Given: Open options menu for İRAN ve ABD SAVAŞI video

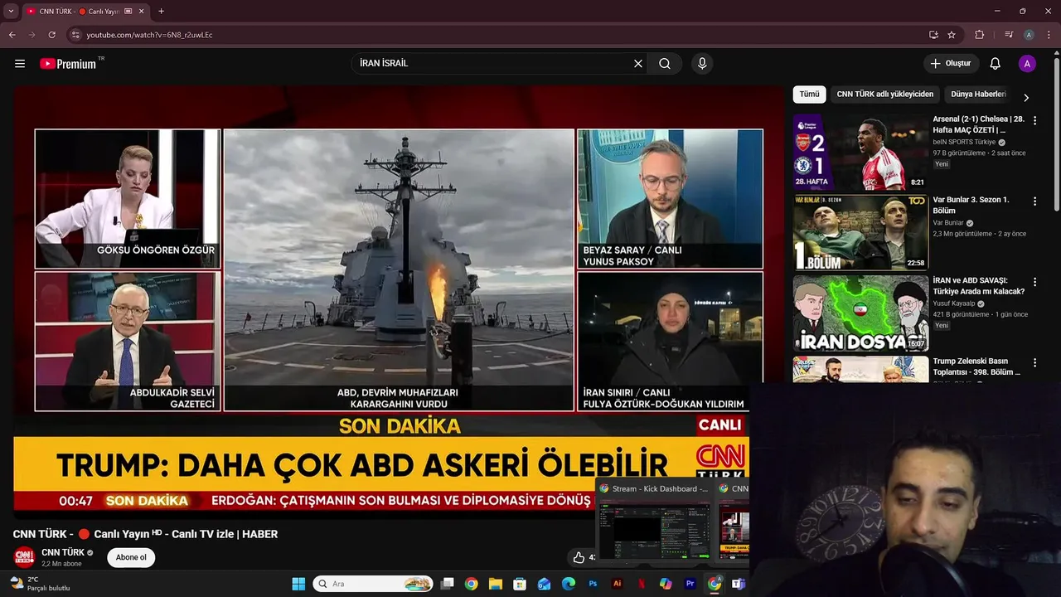Looking at the screenshot, I should (1034, 282).
